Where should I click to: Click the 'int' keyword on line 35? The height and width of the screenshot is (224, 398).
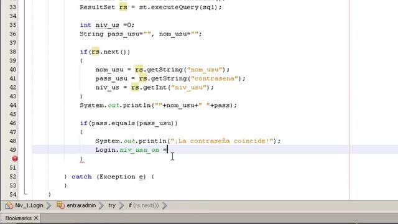tap(86, 25)
